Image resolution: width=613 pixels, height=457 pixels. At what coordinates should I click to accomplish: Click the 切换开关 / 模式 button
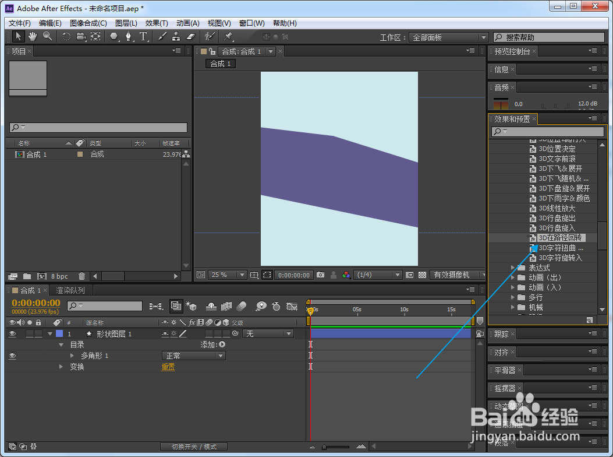coord(194,447)
